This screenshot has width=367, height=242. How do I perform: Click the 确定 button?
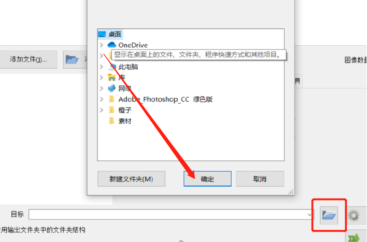tap(207, 179)
